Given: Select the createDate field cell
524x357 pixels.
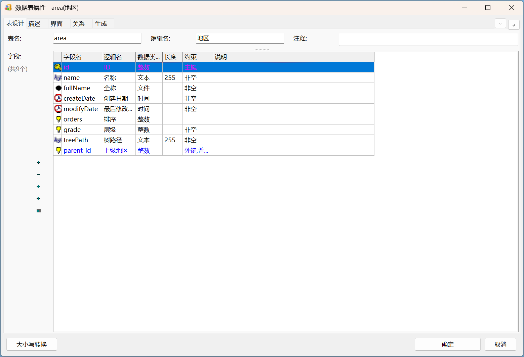Looking at the screenshot, I should click(82, 98).
